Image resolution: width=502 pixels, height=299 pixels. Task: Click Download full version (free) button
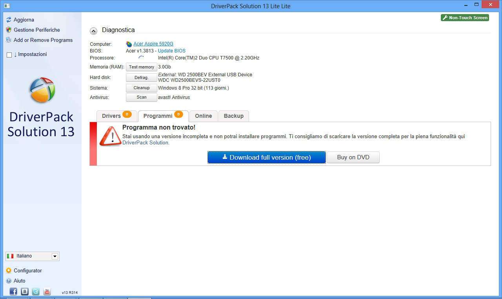coord(267,157)
